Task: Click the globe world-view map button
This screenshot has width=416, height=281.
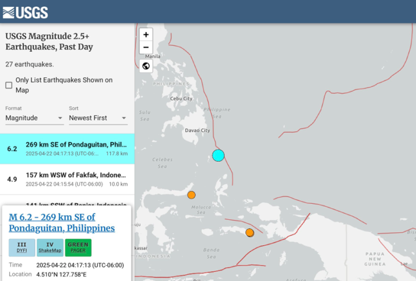Action: pos(146,66)
